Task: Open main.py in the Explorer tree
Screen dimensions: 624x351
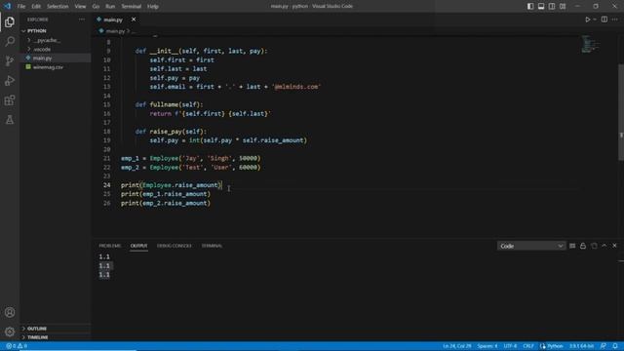Action: click(42, 58)
